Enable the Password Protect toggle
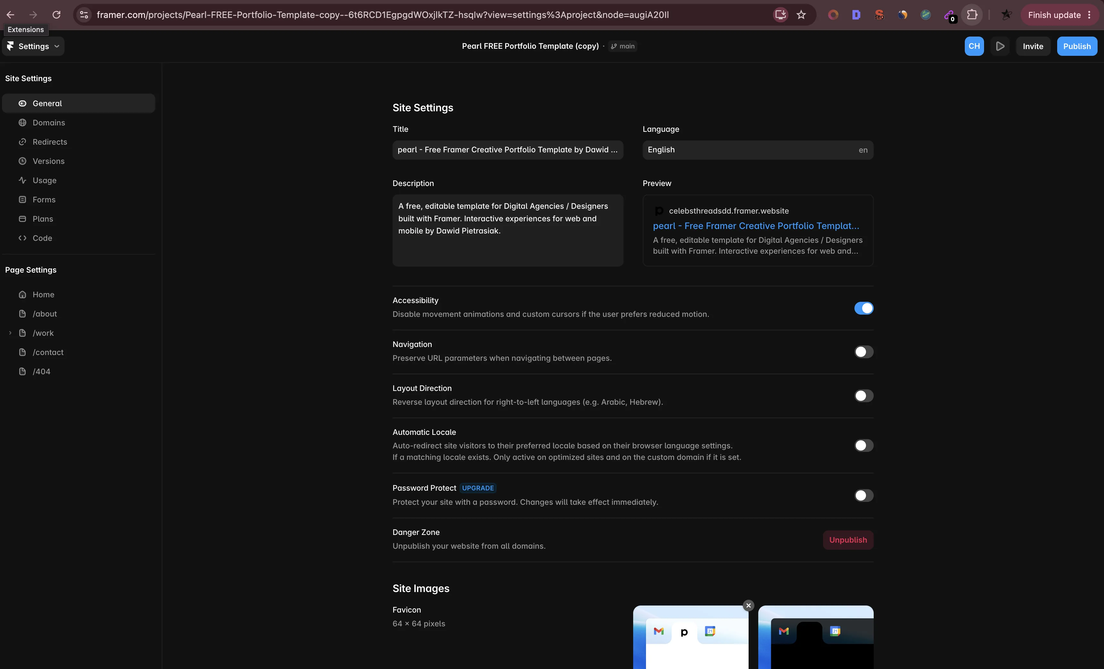 click(863, 495)
